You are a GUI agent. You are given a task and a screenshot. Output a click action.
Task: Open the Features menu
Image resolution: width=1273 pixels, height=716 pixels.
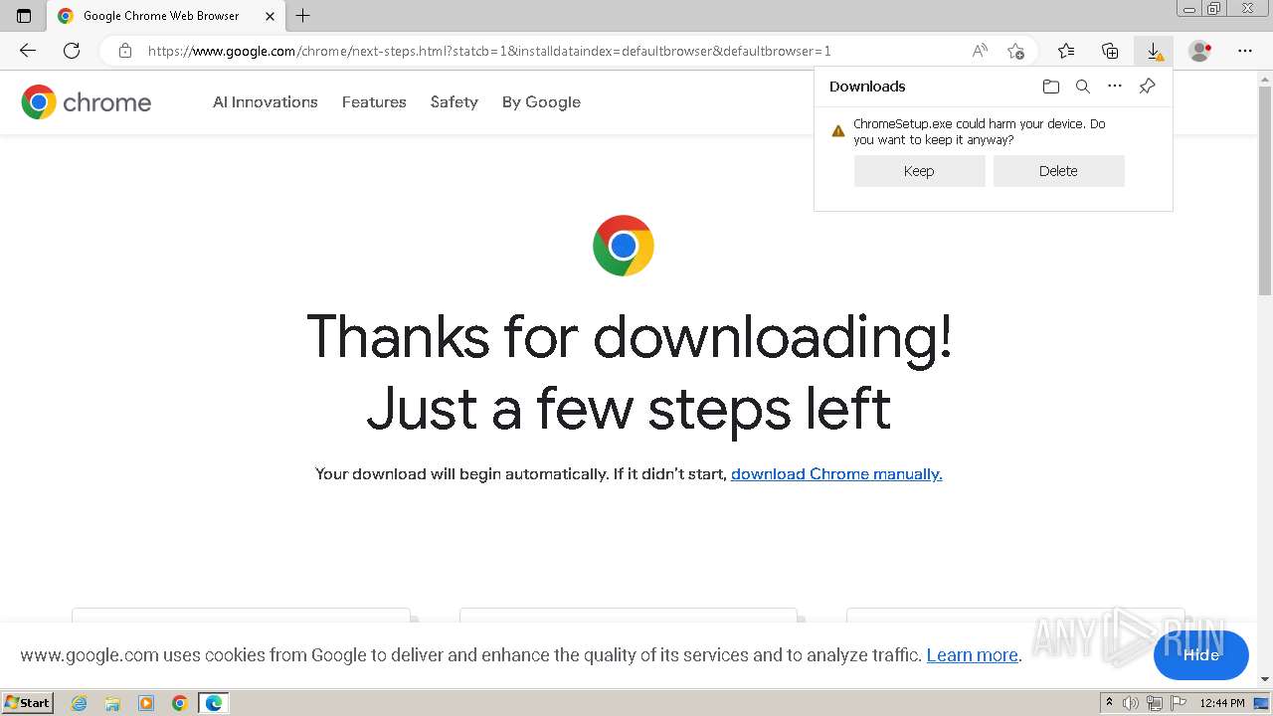tap(374, 101)
